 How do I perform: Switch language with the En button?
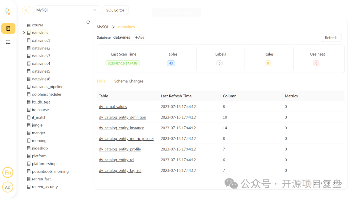(8, 173)
